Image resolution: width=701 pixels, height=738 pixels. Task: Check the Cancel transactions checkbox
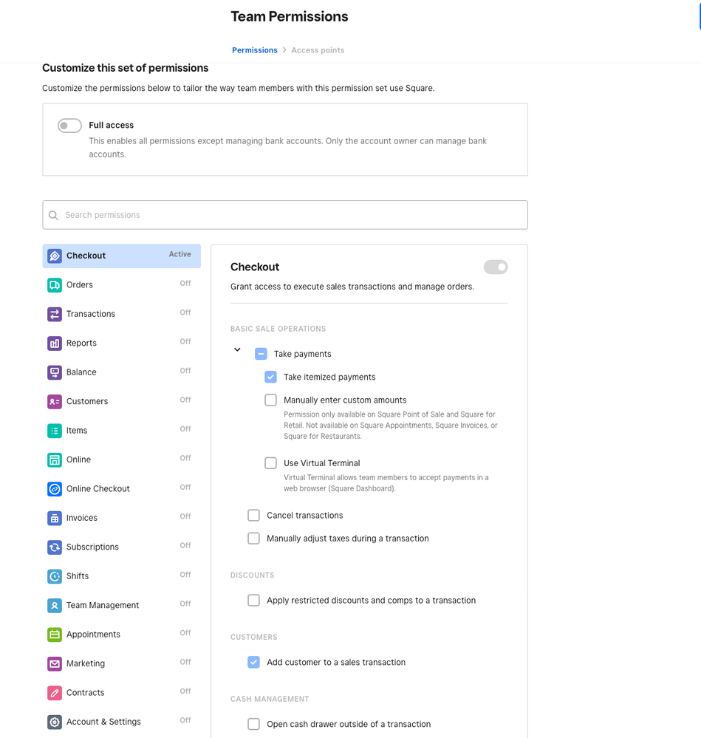(253, 516)
